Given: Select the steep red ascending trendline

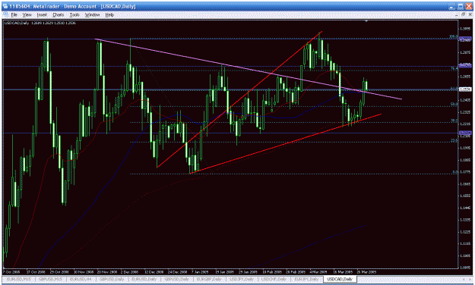Looking at the screenshot, I should click(239, 99).
